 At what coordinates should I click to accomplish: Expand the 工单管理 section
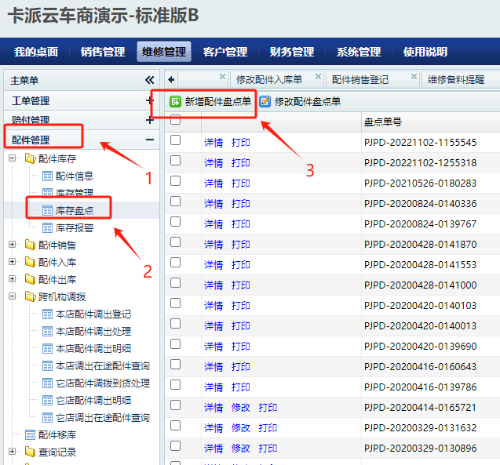pos(150,100)
